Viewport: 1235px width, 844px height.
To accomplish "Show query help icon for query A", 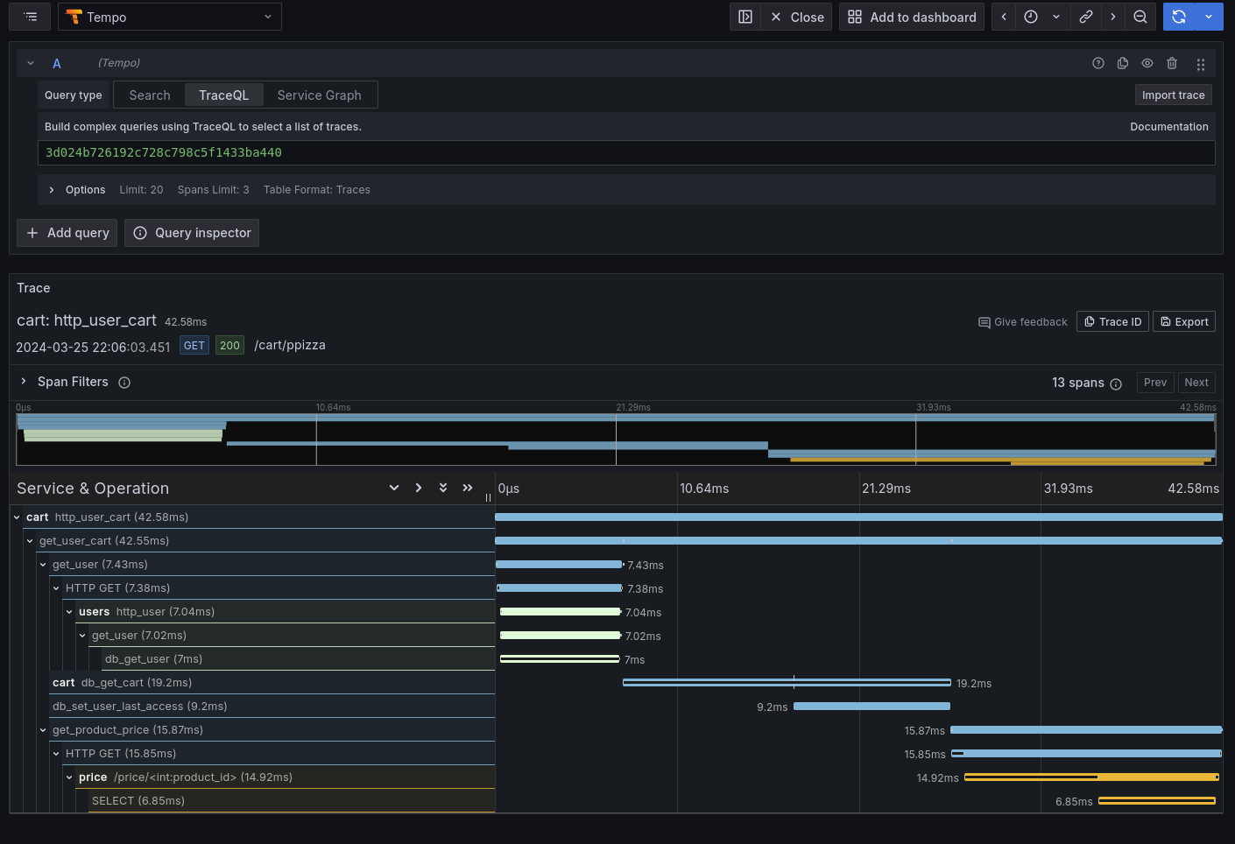I will 1098,63.
